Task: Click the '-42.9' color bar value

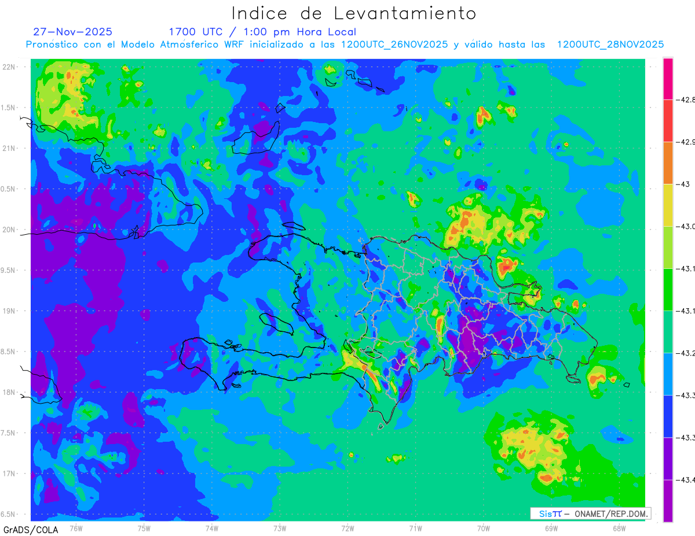Action: tap(686, 142)
